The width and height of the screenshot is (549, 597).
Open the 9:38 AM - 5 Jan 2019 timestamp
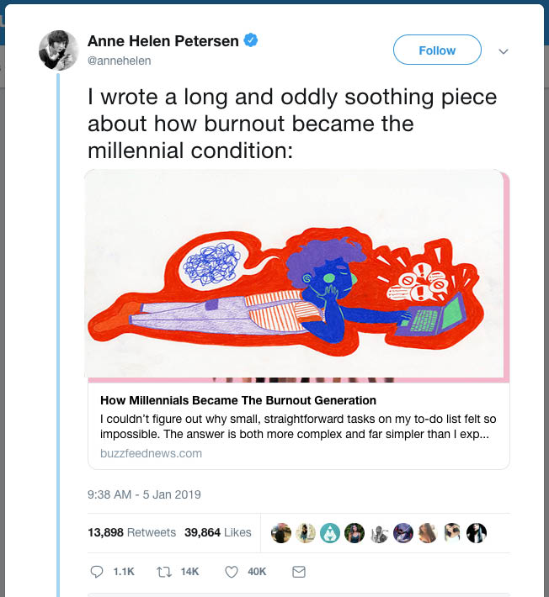[x=144, y=494]
